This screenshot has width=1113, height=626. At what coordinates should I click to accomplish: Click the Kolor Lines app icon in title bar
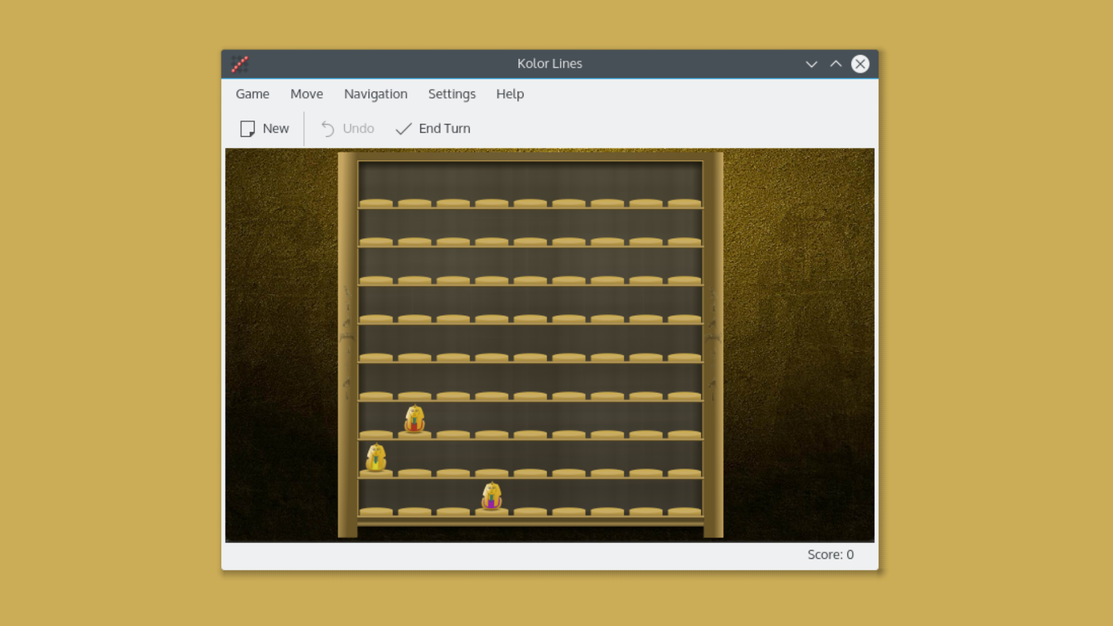coord(239,64)
